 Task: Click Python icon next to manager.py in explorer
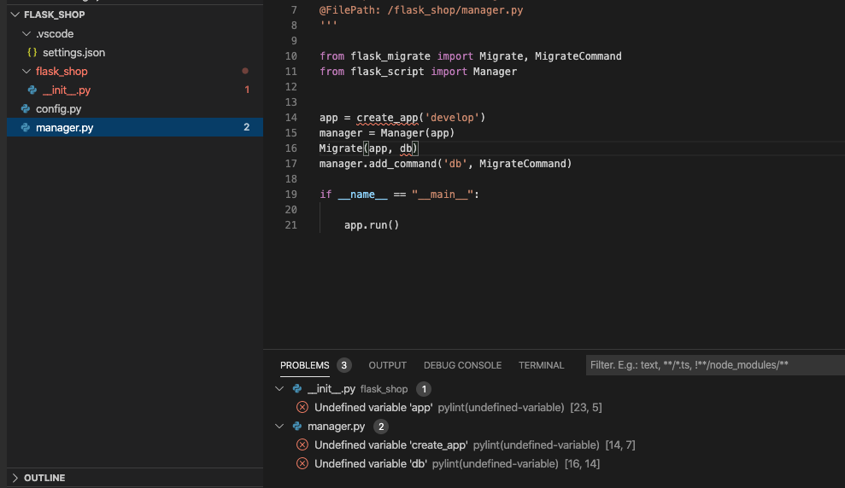[x=26, y=127]
